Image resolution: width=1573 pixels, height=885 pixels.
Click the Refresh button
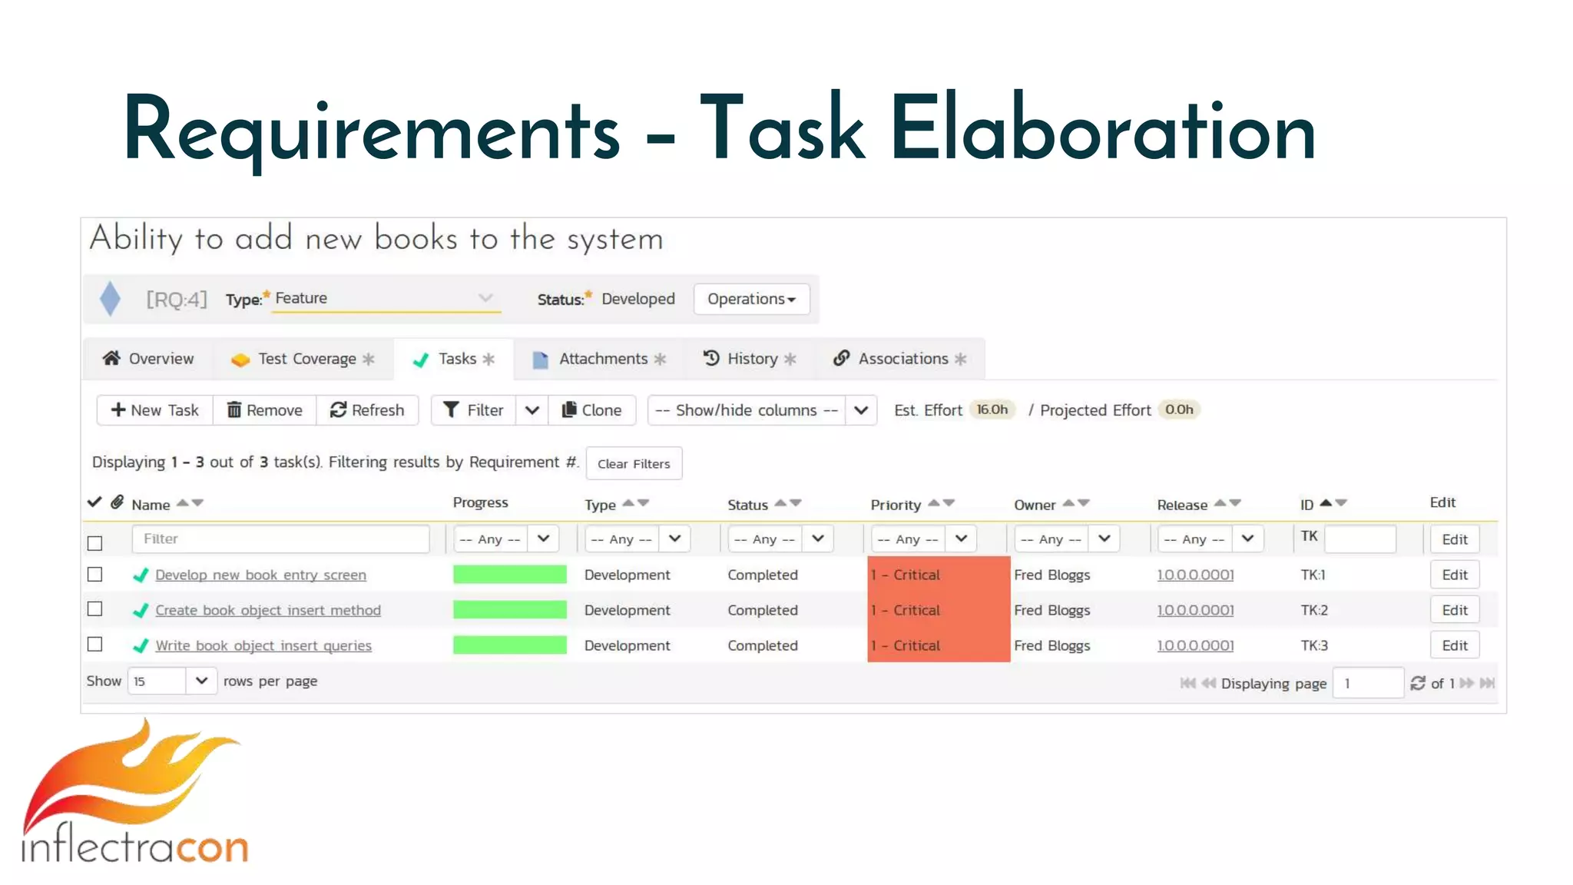(x=367, y=410)
